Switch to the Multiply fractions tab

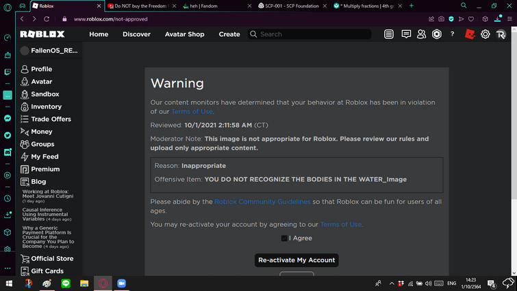click(x=368, y=6)
